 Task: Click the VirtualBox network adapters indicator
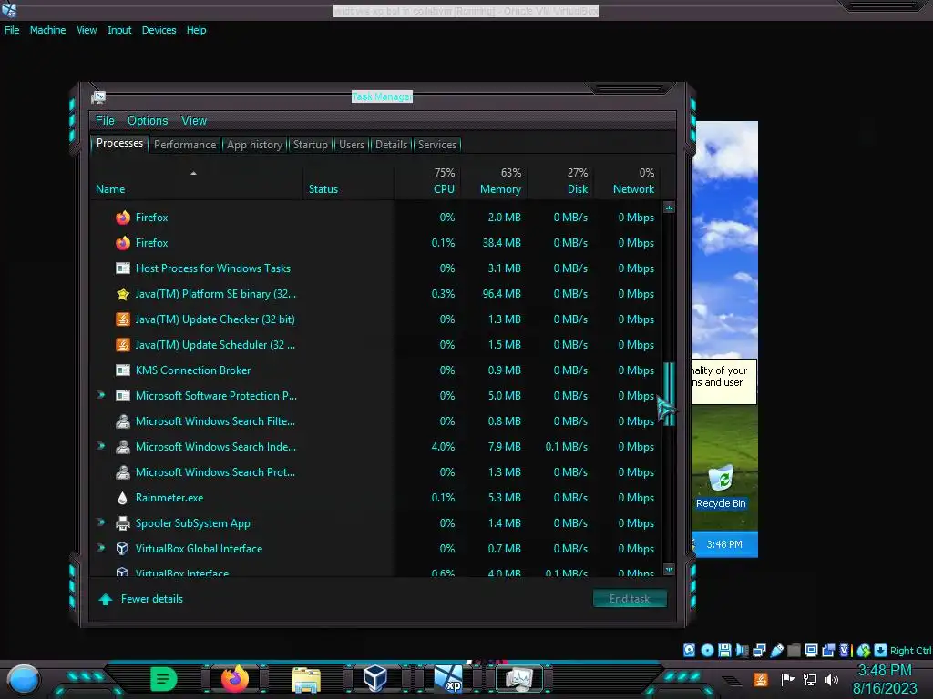click(x=759, y=650)
